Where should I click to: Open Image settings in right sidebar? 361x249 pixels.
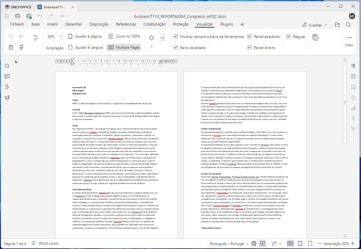(x=353, y=87)
